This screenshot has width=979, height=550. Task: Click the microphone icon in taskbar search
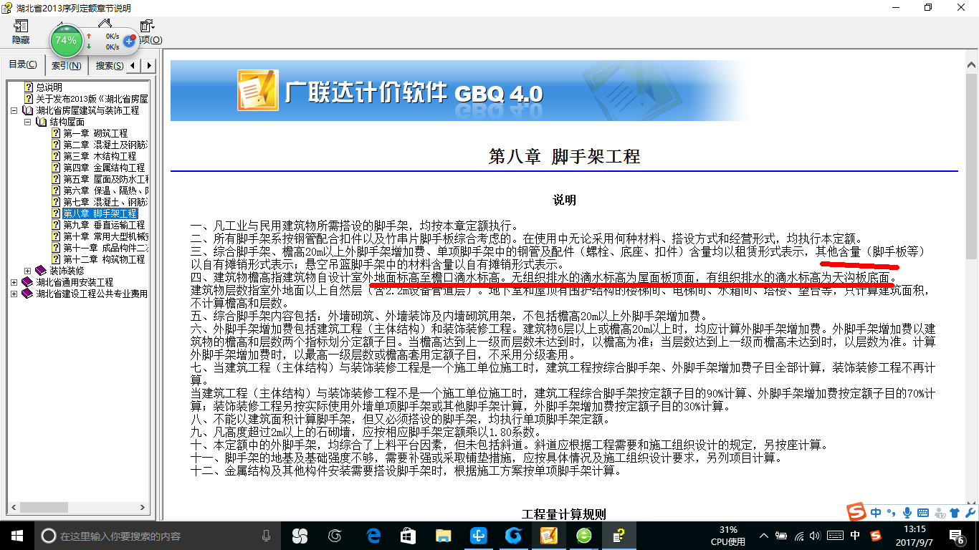click(x=266, y=536)
